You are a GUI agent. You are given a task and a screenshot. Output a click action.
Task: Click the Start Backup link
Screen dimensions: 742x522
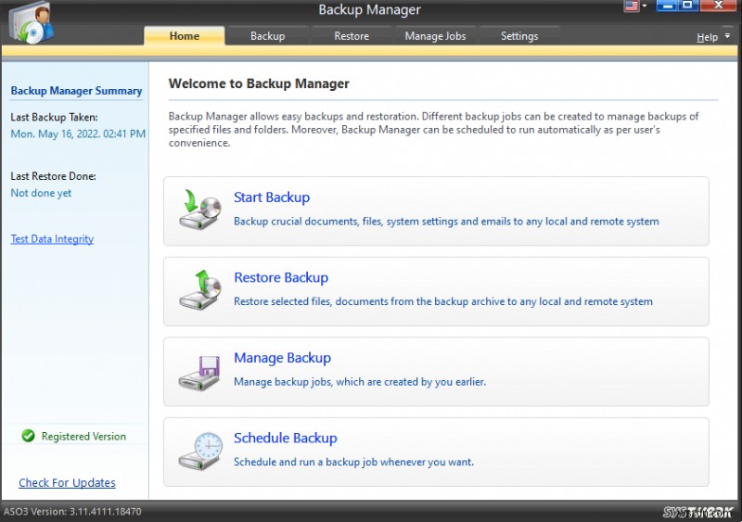pos(272,197)
